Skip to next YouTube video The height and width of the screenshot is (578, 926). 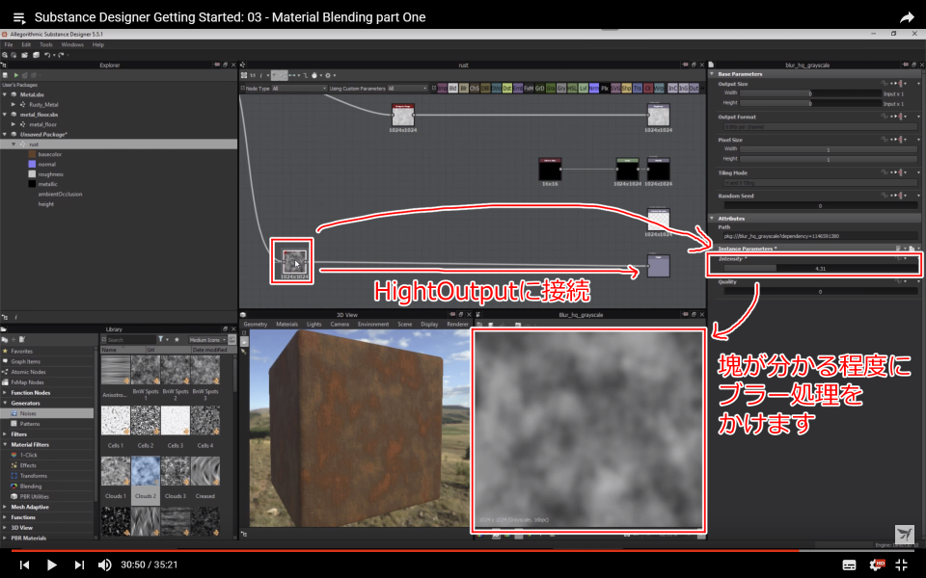[x=79, y=565]
